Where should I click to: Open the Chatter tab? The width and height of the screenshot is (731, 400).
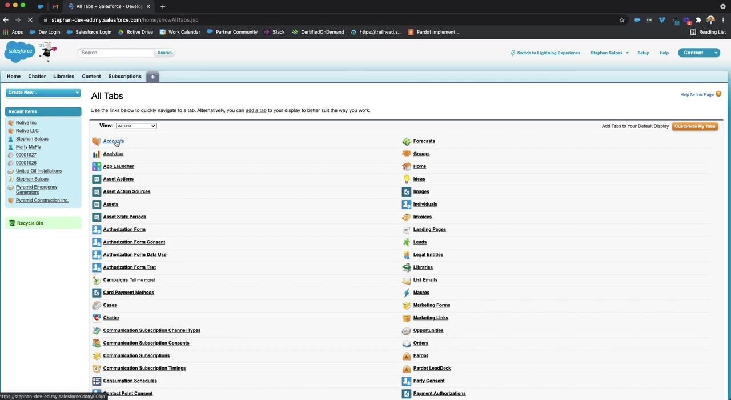[37, 77]
